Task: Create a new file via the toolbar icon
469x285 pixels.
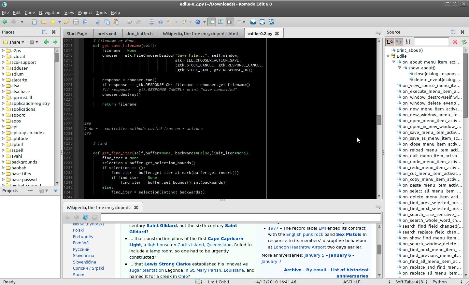Action: 34,22
